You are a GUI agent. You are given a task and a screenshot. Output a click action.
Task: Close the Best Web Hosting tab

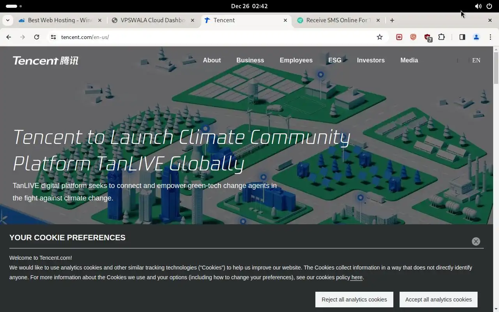100,20
